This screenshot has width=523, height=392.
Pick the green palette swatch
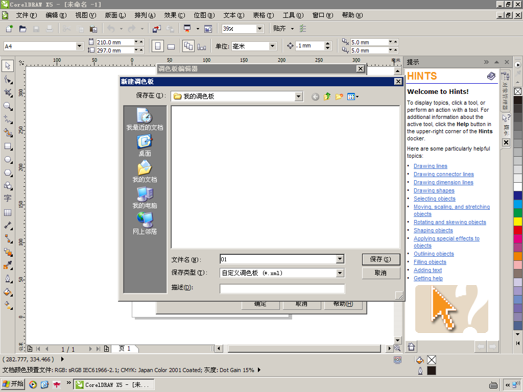coord(518,213)
